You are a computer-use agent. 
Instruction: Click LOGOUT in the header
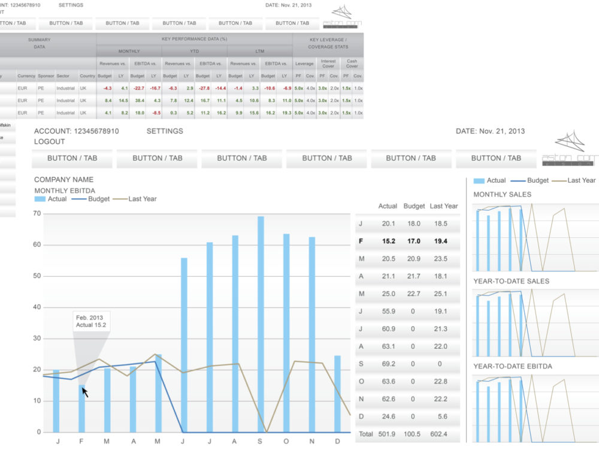pyautogui.click(x=48, y=141)
